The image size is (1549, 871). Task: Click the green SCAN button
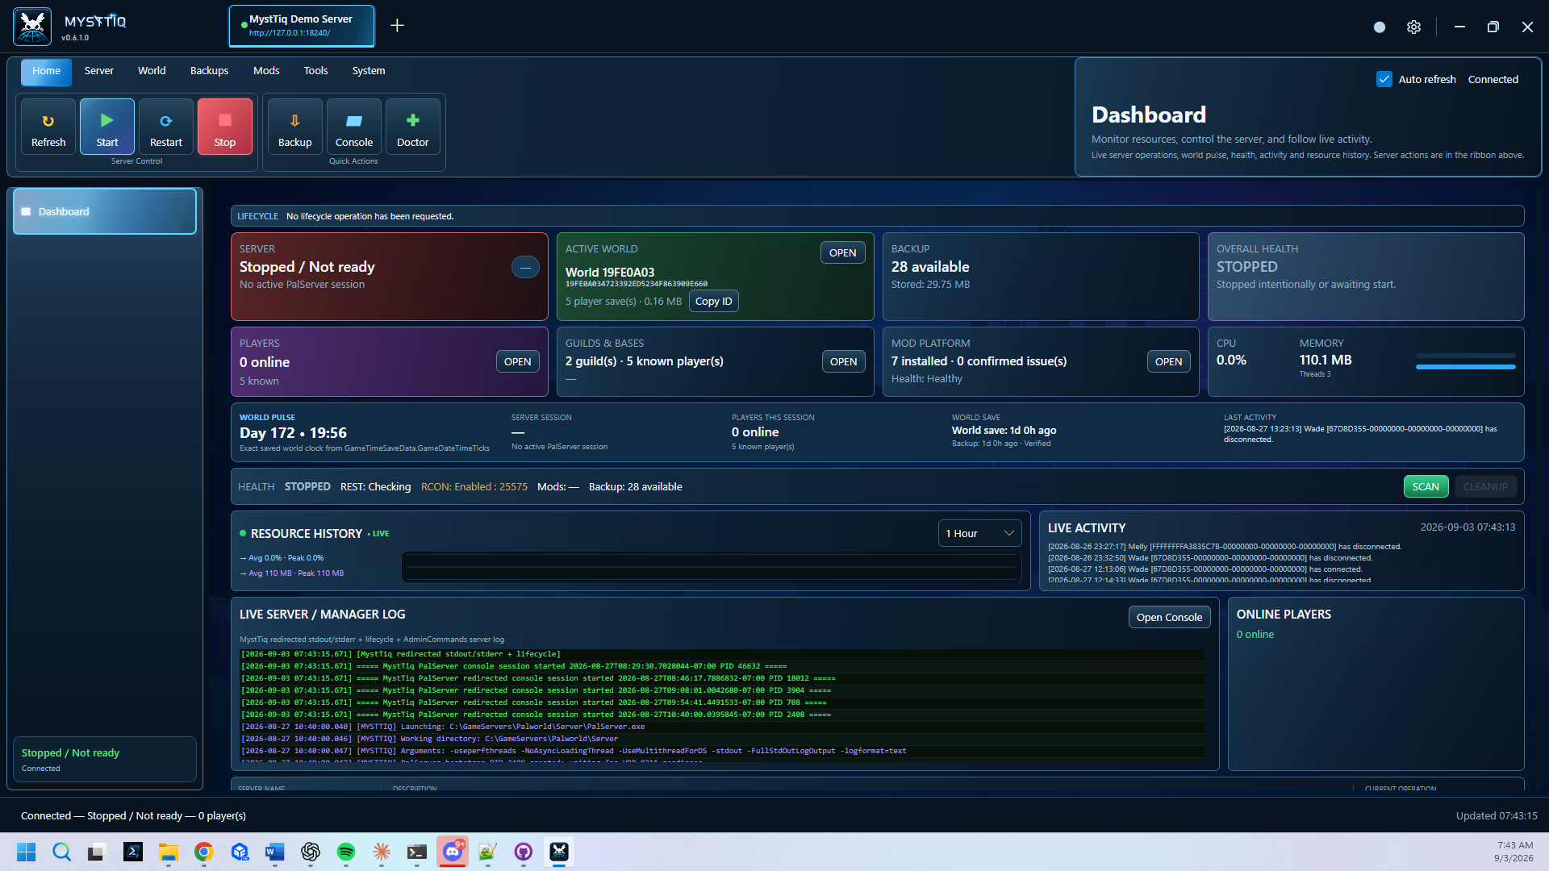click(1426, 486)
